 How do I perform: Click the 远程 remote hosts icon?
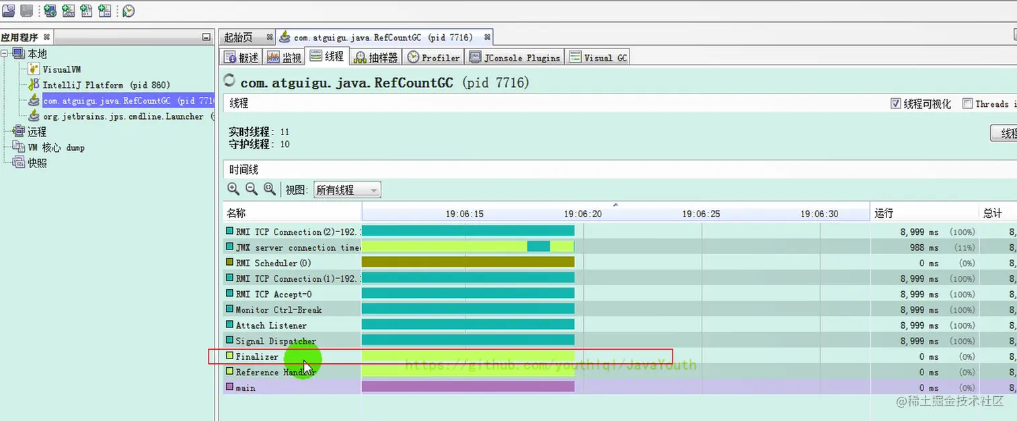click(19, 132)
